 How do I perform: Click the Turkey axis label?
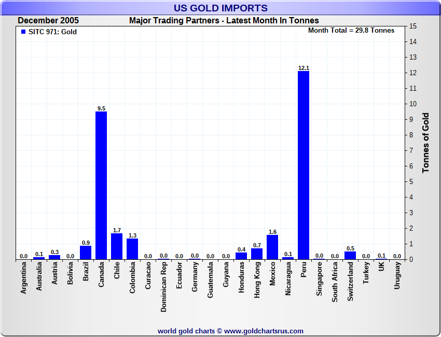click(x=366, y=273)
